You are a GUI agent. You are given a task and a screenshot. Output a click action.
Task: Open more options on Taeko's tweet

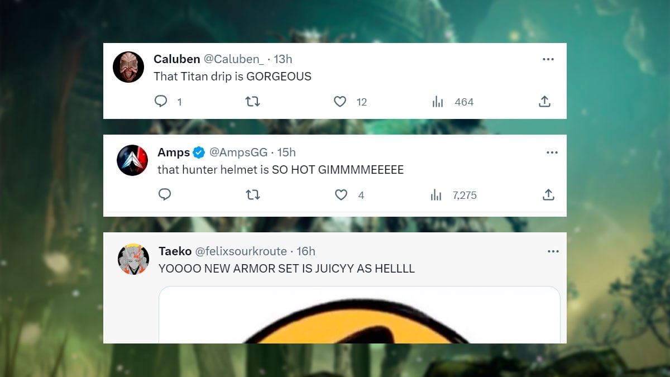click(x=553, y=251)
